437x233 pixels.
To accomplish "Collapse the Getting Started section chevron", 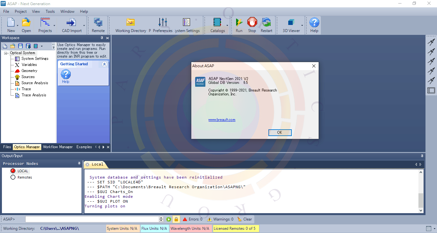I will 104,64.
